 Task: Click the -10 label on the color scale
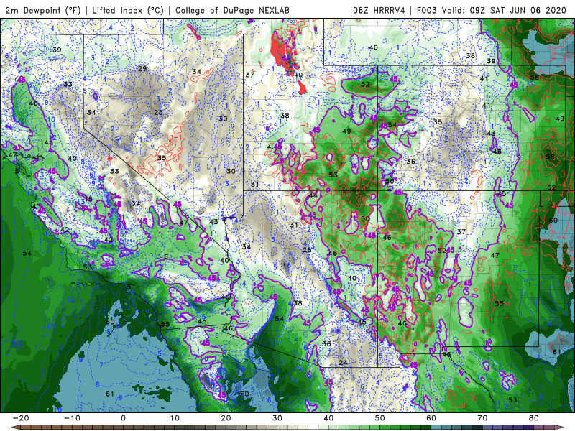[x=72, y=418]
